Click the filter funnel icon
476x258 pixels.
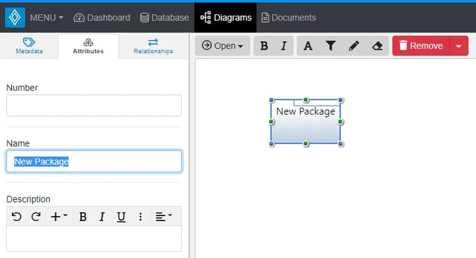click(330, 46)
